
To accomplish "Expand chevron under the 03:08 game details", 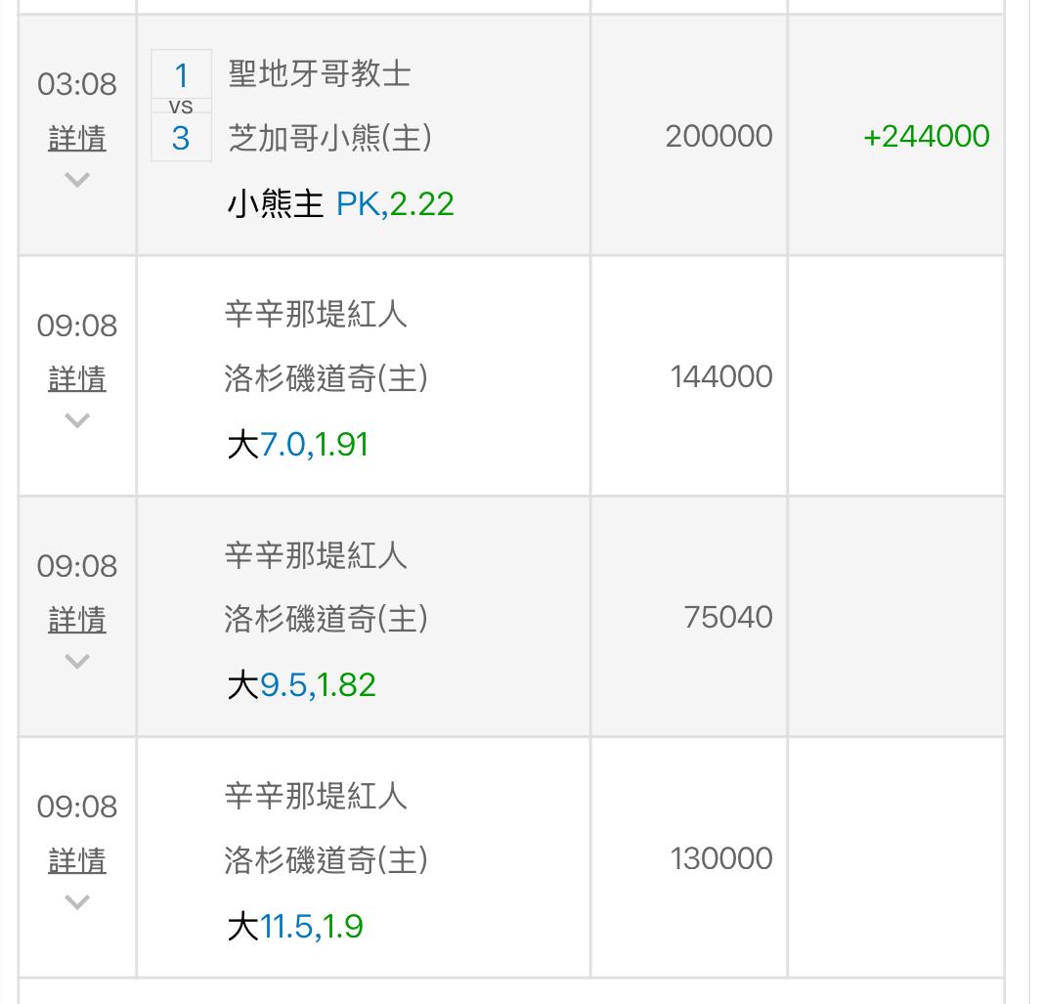I will pos(77,180).
